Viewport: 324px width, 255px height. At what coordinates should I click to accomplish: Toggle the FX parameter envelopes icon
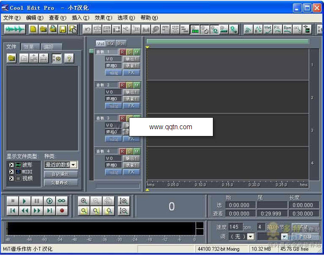277,29
